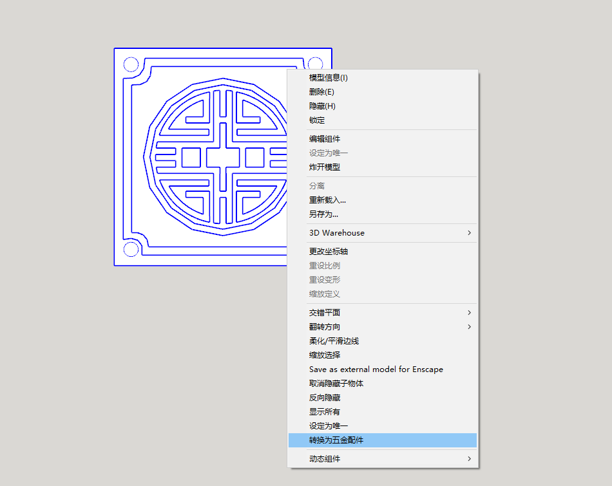612x486 pixels.
Task: Select 重新载入... menu entry
Action: tap(327, 200)
